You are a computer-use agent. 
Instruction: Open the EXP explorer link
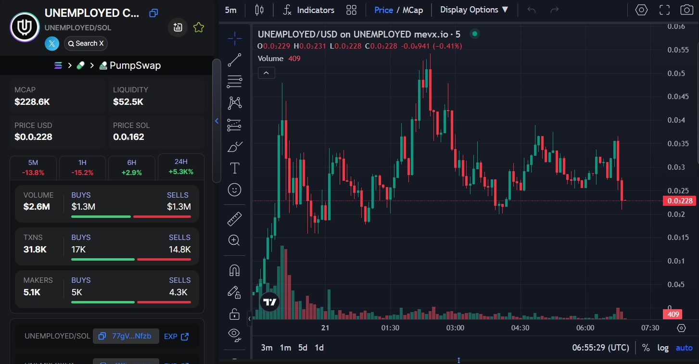tap(176, 336)
